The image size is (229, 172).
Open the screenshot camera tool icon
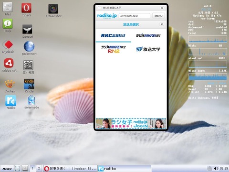tap(53, 9)
